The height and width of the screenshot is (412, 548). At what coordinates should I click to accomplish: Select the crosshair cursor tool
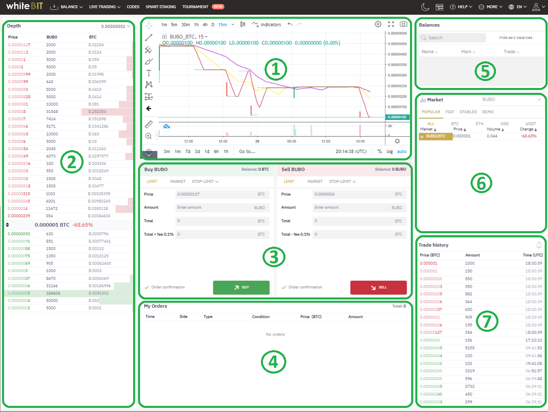pos(149,25)
